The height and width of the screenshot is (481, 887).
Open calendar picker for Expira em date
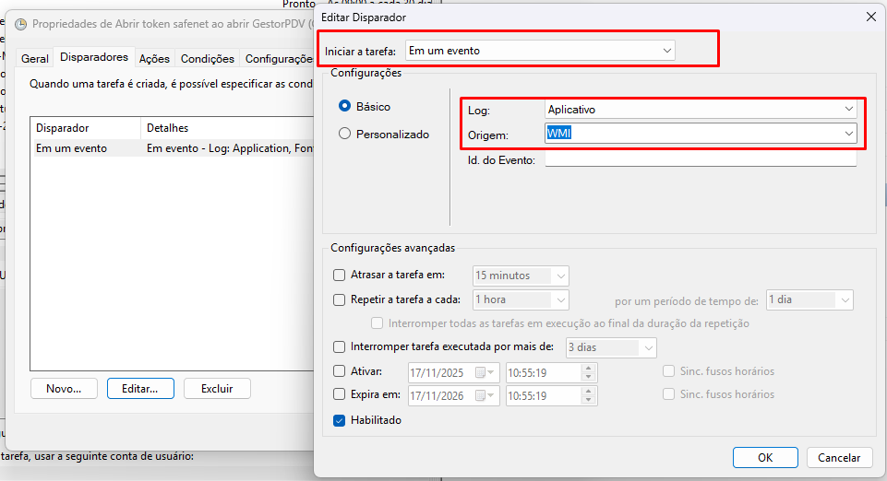point(485,396)
